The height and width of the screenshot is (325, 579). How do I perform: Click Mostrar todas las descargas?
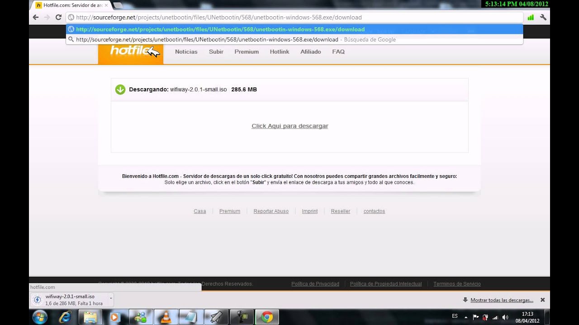(502, 300)
